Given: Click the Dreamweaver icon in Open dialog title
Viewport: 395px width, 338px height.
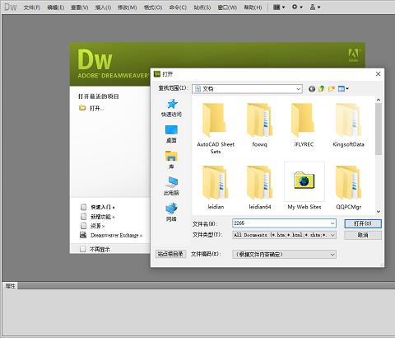Looking at the screenshot, I should pyautogui.click(x=157, y=74).
